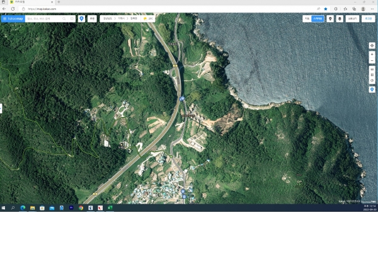Open the kakaomap hamburger menu
This screenshot has height=264, width=378.
(x=4, y=19)
